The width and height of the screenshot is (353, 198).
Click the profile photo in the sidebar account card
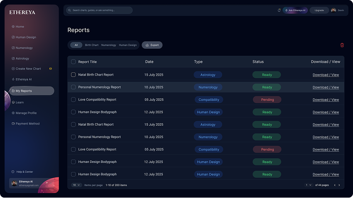[15, 184]
